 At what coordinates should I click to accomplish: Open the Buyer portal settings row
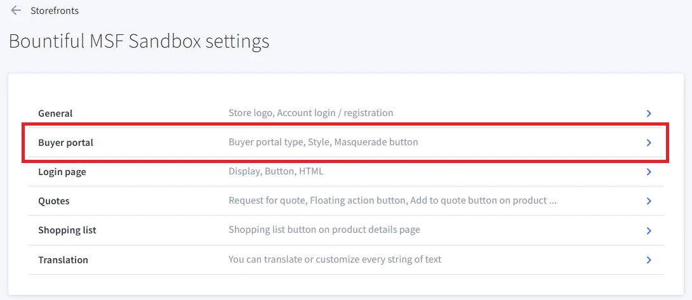click(346, 143)
